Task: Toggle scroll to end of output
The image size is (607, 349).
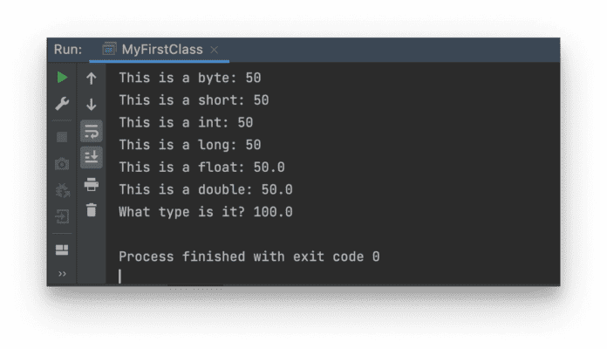Action: [x=92, y=157]
